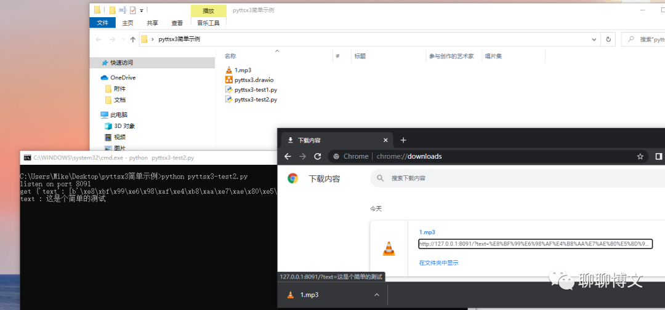Select 1.mp3 file in Explorer
Viewport: 665px width, 310px height.
click(243, 70)
